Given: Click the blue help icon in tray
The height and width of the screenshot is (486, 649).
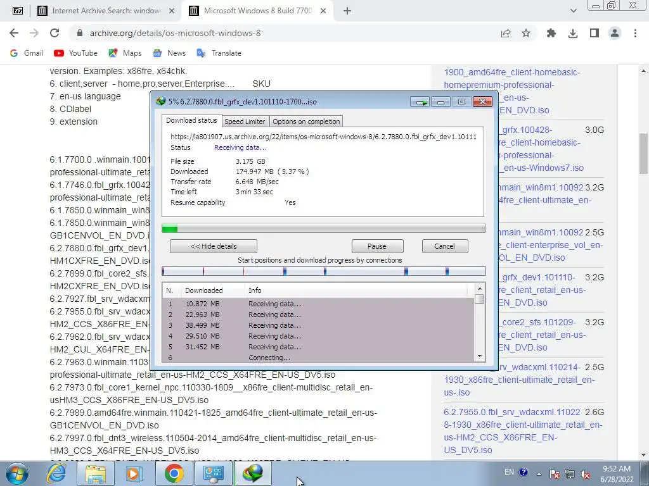Looking at the screenshot, I should pos(523,472).
